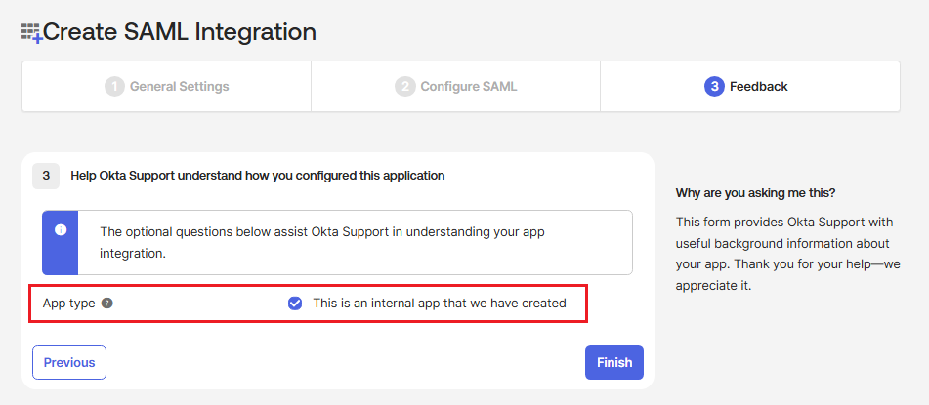Click "This is an internal app that we have created"
The height and width of the screenshot is (405, 929).
(x=440, y=304)
